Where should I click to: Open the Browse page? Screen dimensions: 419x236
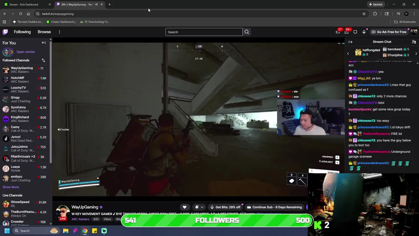44,32
